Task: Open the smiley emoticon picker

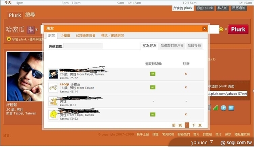Action: pos(221,29)
